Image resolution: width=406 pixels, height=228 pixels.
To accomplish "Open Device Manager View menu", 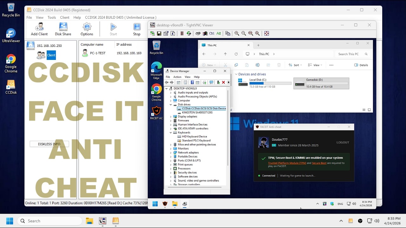I will click(x=188, y=77).
